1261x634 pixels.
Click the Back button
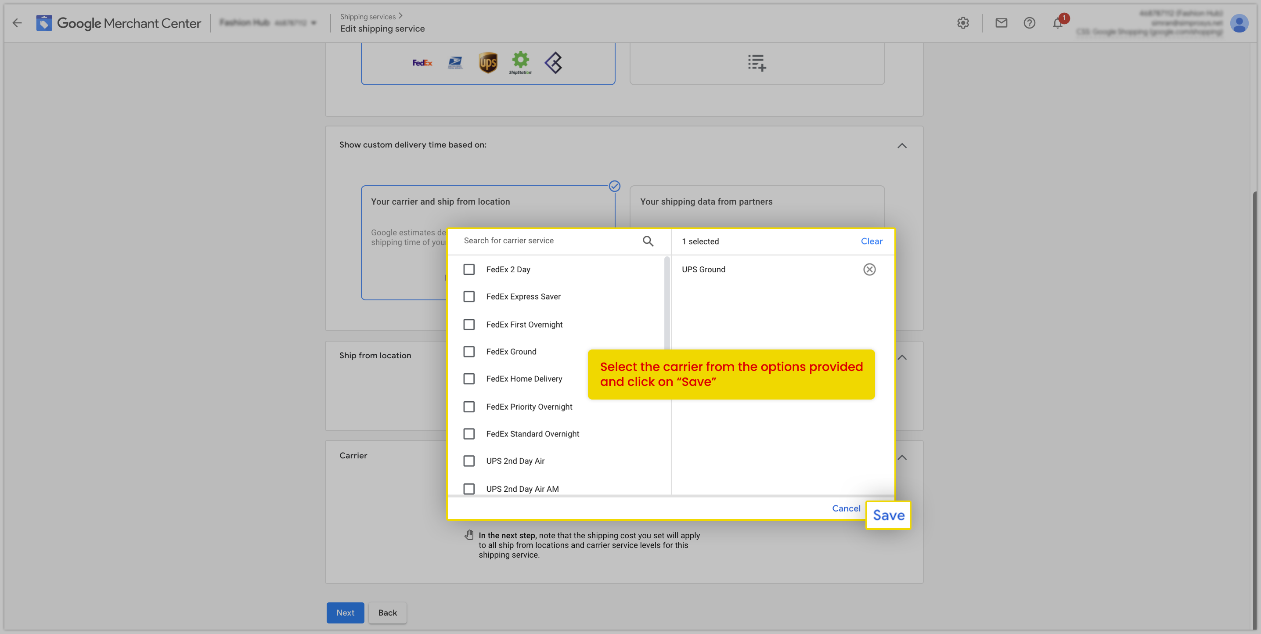[387, 613]
